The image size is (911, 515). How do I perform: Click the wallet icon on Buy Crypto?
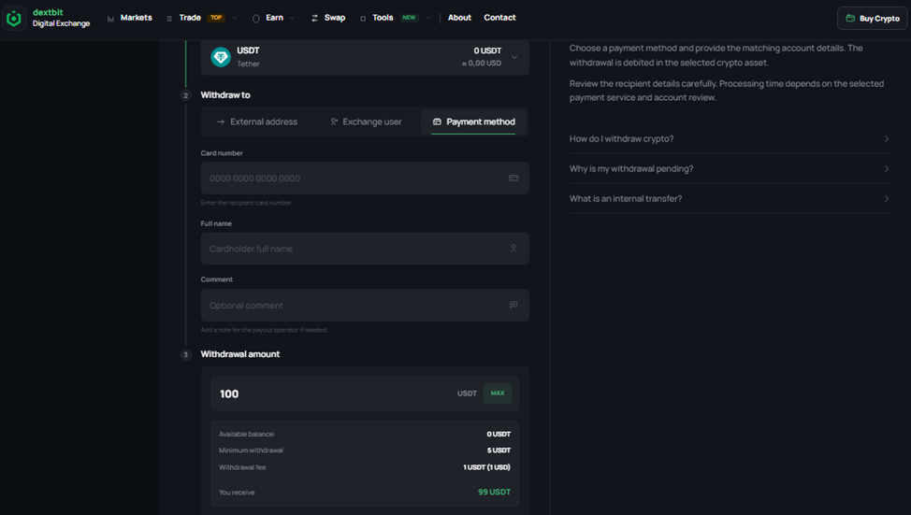point(850,19)
